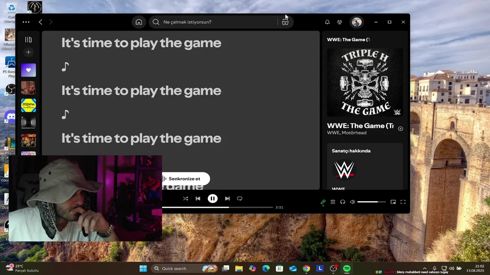Open OBS Studio taskbar icon
Image resolution: width=490 pixels, height=275 pixels.
point(333,269)
